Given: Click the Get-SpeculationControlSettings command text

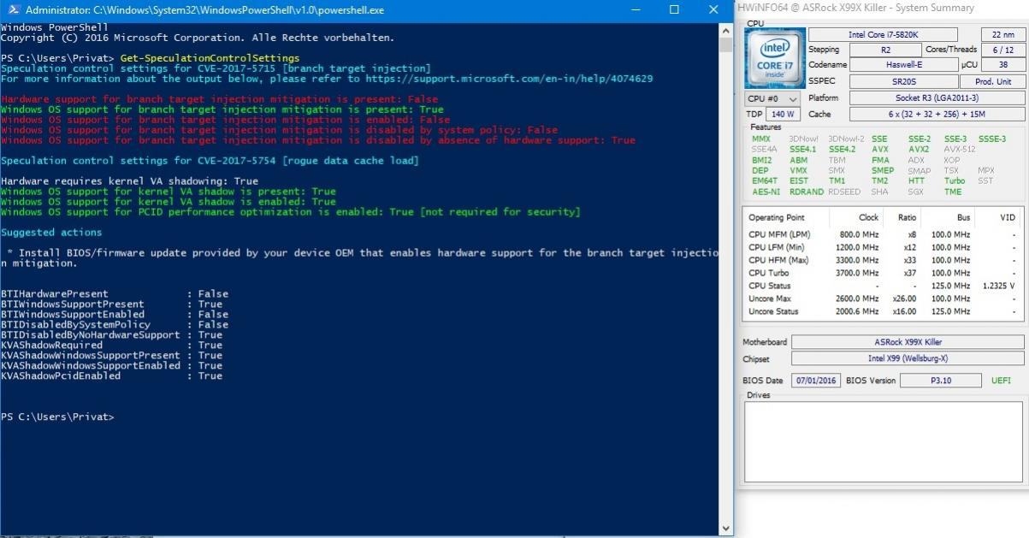Looking at the screenshot, I should point(210,58).
